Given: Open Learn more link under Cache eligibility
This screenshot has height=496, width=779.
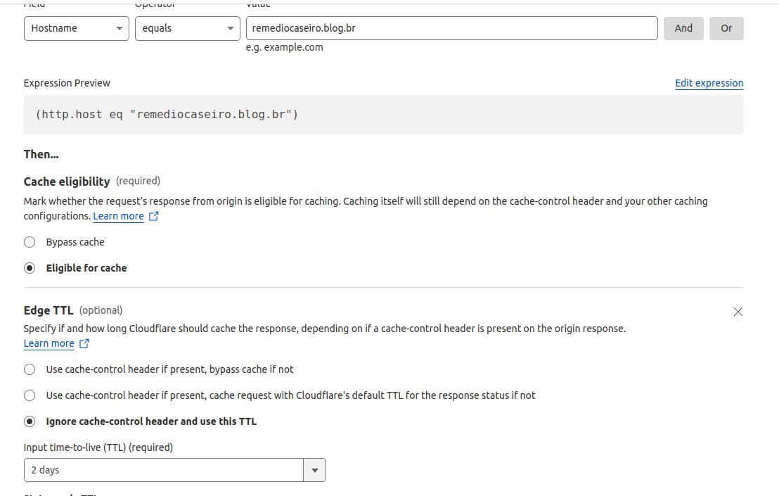Looking at the screenshot, I should coord(118,216).
